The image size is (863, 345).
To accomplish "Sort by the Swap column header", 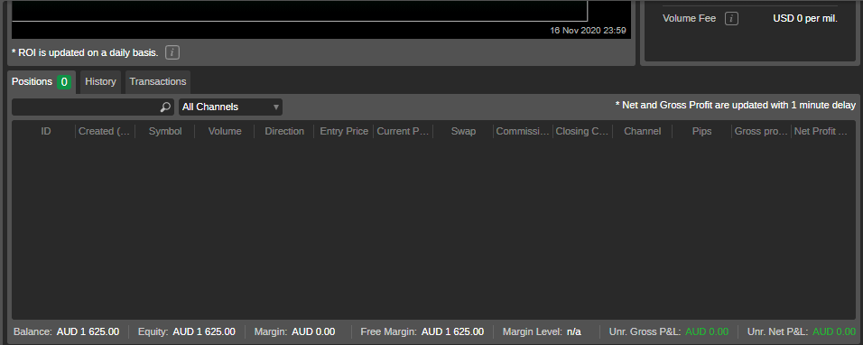I will 463,132.
